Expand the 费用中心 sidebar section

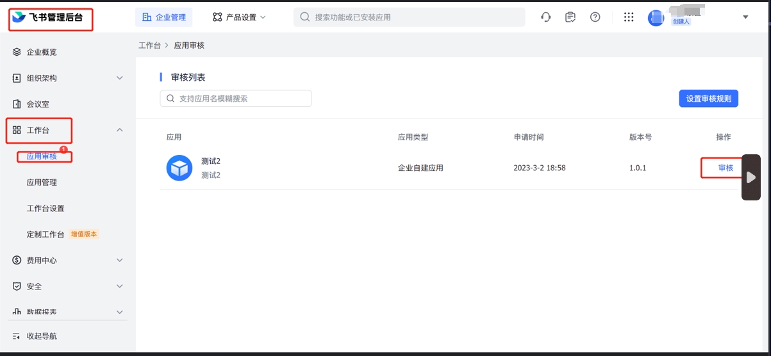(120, 261)
